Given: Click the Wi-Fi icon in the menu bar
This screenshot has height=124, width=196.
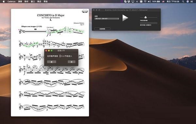Looking at the screenshot, I should point(145,2).
